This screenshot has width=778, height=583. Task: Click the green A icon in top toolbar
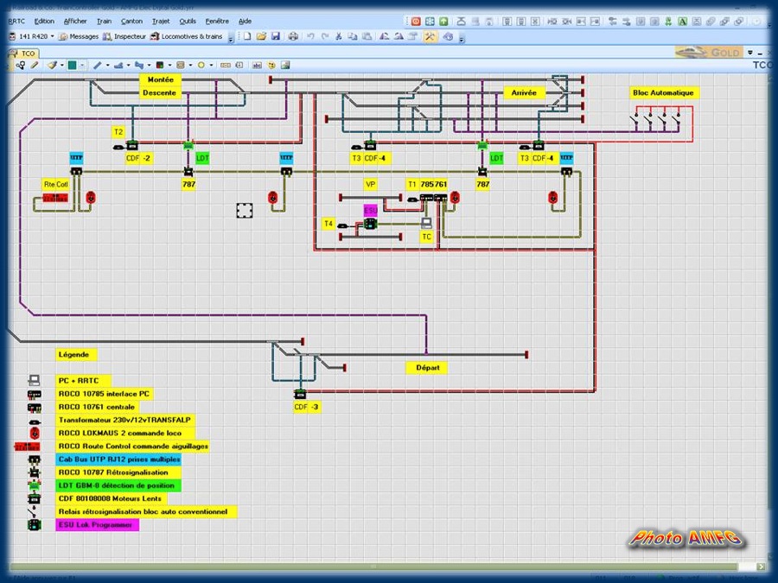coord(682,22)
